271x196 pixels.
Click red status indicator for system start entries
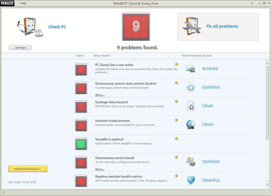pos(81,88)
